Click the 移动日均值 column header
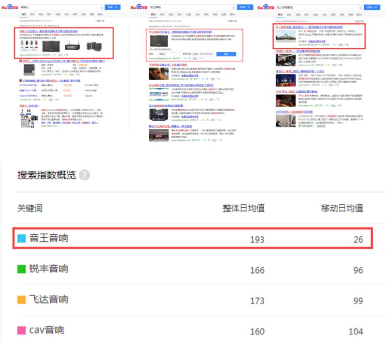Screen dimensions: 386x343 (x=342, y=208)
